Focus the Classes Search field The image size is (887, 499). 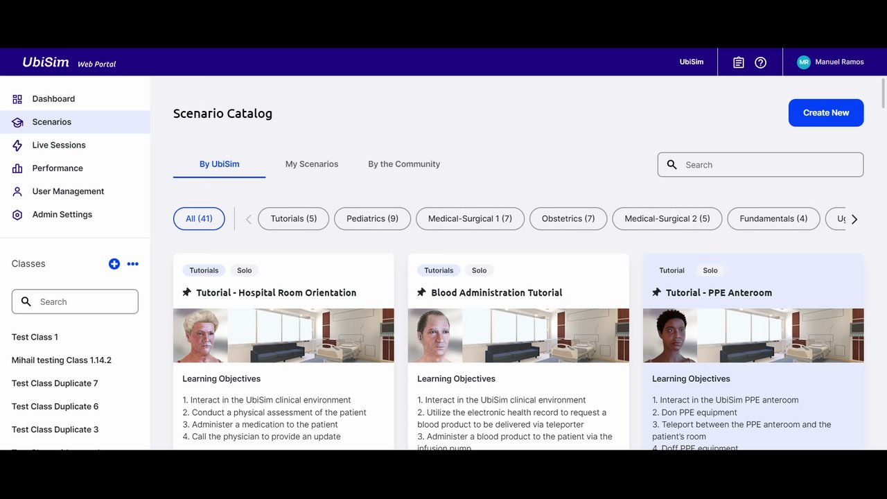(x=75, y=301)
